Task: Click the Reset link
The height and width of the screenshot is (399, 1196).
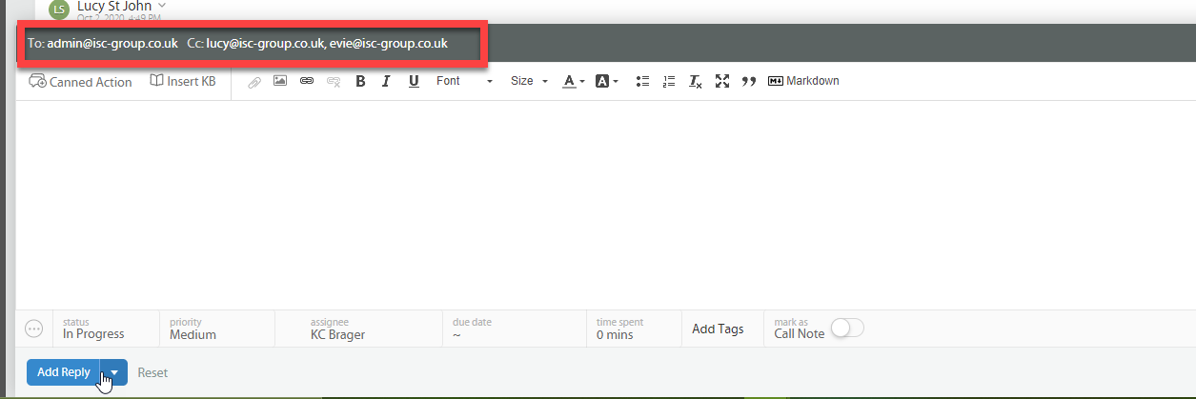Action: 152,372
